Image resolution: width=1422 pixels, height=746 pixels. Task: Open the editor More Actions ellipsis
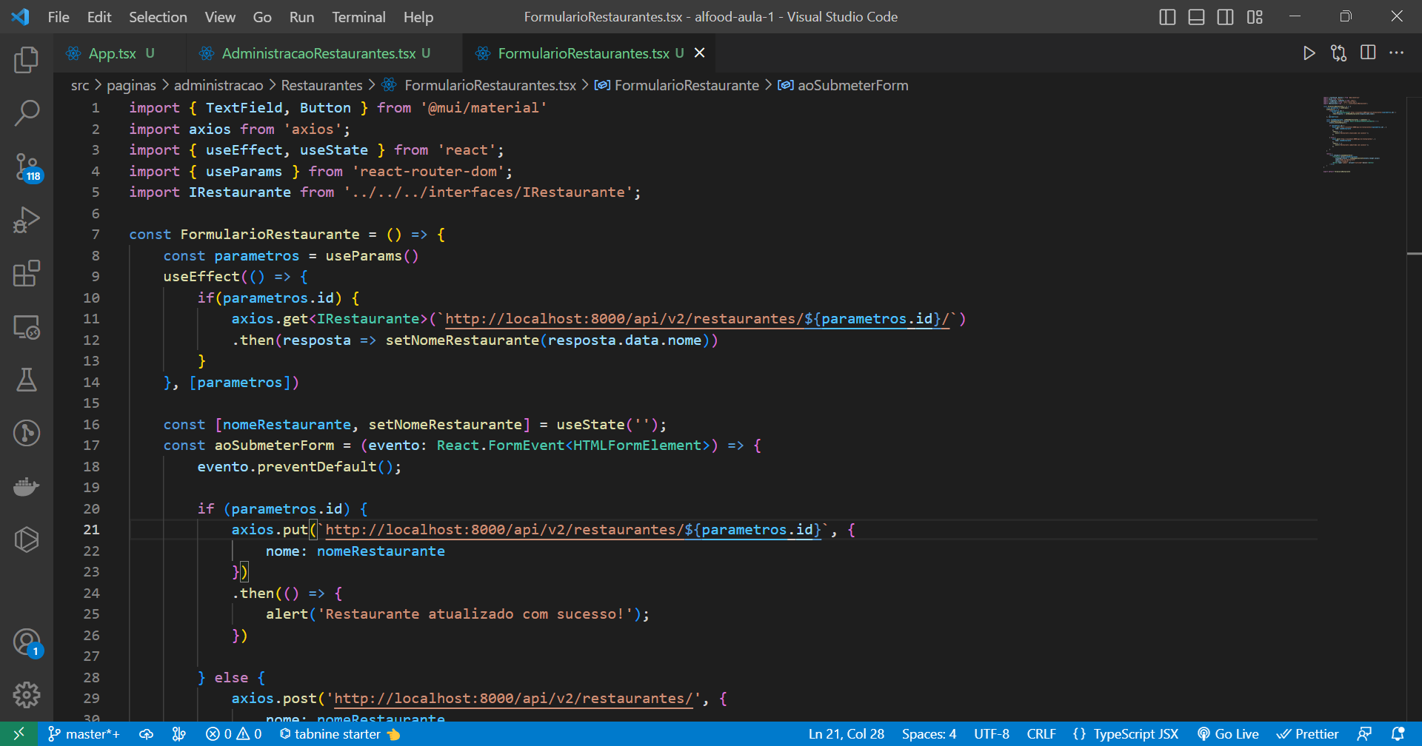click(1397, 53)
